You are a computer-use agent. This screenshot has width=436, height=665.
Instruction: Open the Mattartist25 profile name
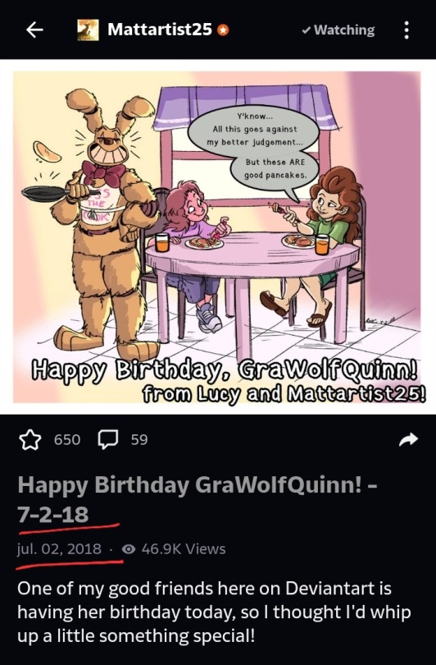[159, 30]
